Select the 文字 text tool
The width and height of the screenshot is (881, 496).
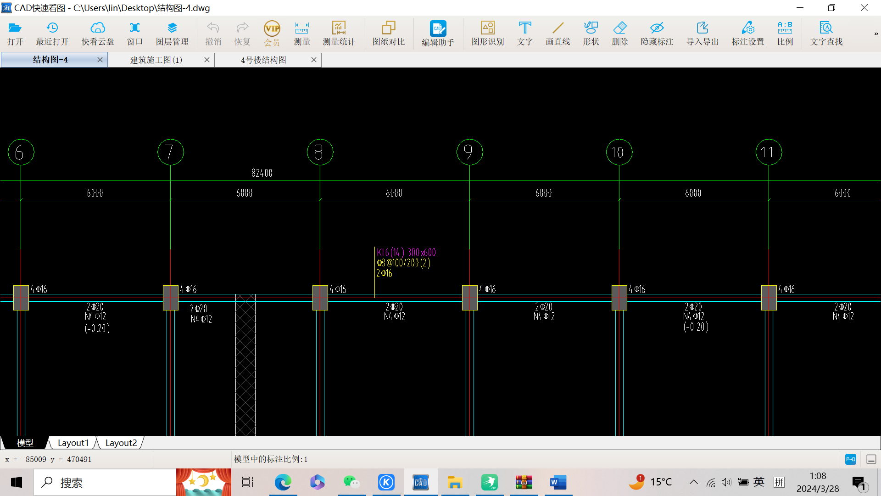tap(525, 34)
